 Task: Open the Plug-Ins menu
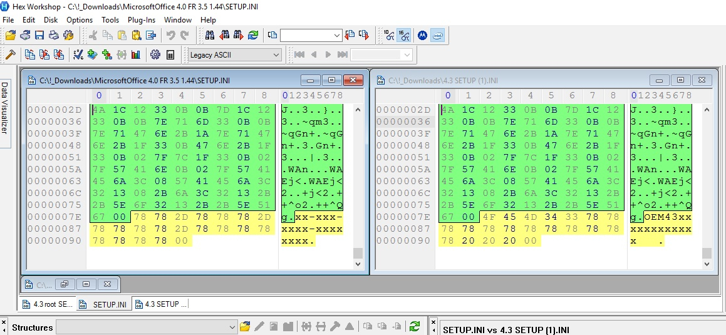tap(142, 20)
